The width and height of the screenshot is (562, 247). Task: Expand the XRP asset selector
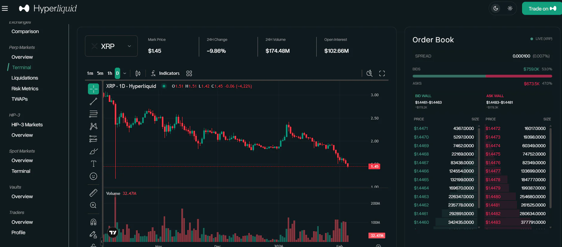pos(111,46)
